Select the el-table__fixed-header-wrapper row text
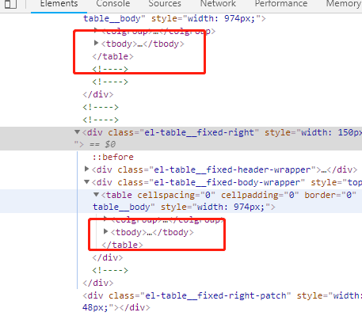The image size is (362, 316). coord(224,169)
